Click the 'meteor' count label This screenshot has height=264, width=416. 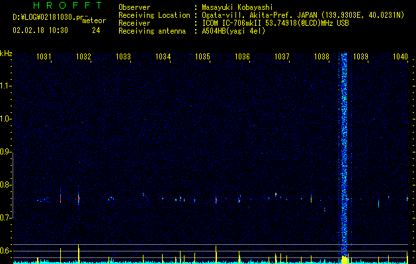(x=94, y=20)
